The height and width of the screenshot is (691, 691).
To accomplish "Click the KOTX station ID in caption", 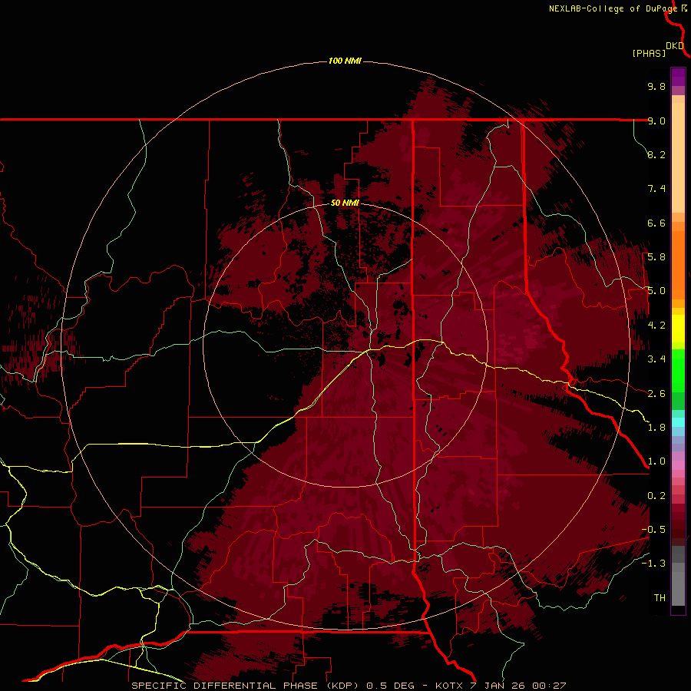I will click(x=449, y=686).
